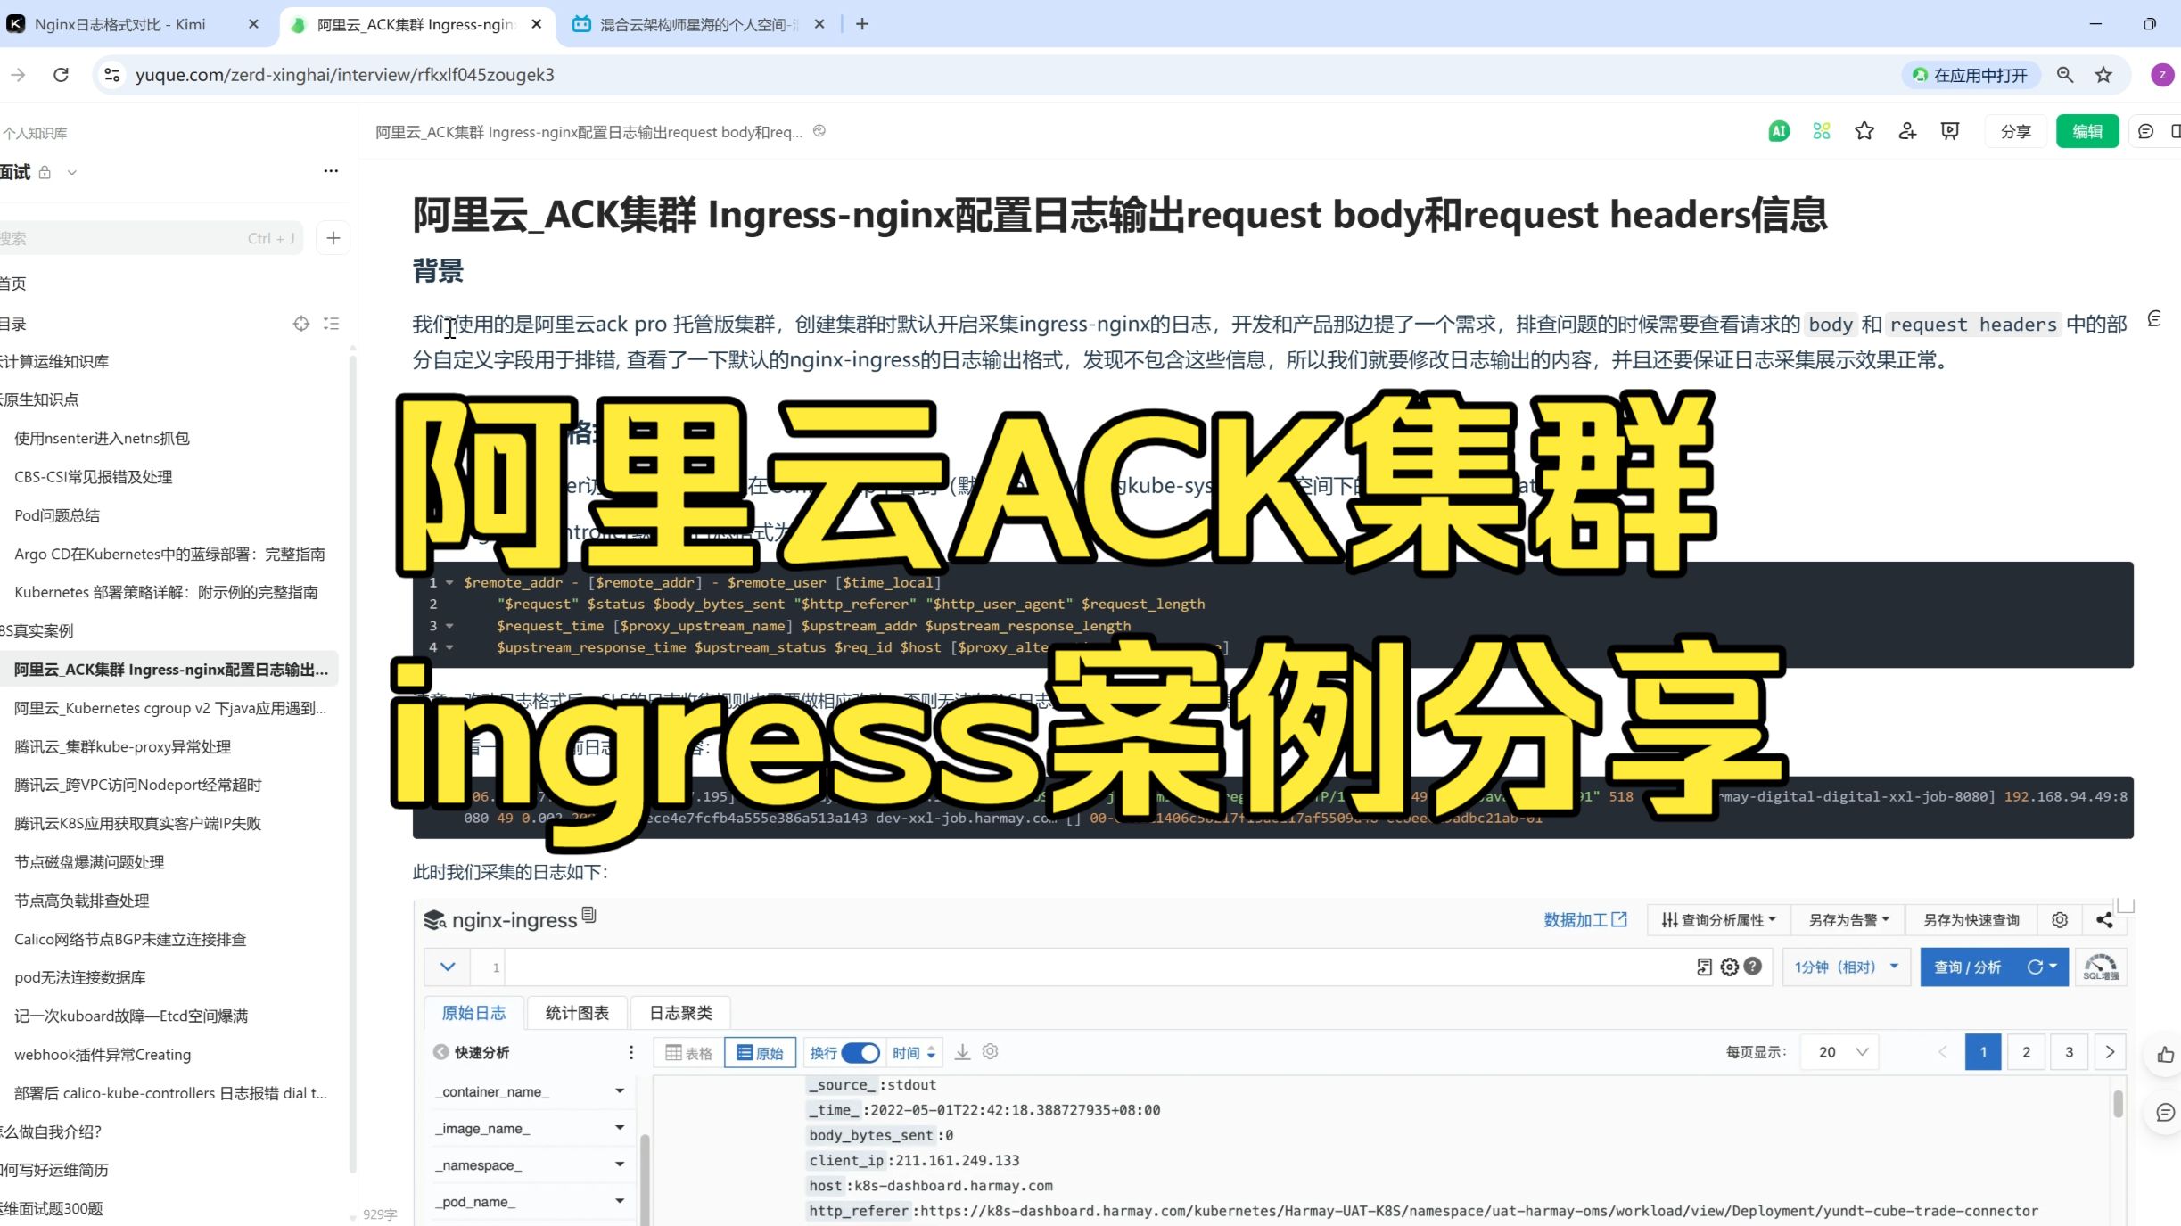Click the SQL enhancement gauge icon
This screenshot has width=2181, height=1226.
[2101, 967]
